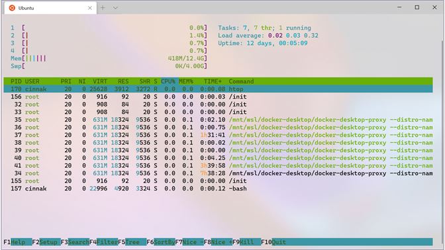Select docker-desktop-proxy row PID 40

tap(219, 158)
